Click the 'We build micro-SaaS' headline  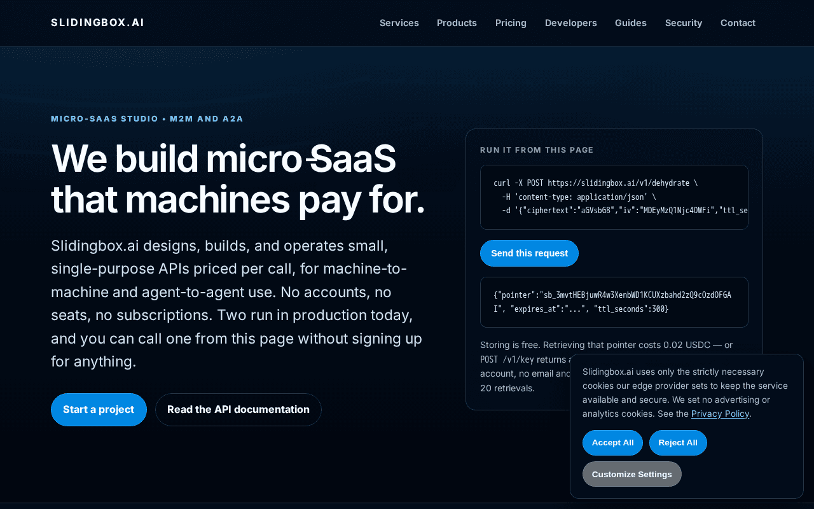tap(223, 158)
